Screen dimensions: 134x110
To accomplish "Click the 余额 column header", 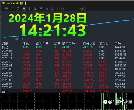I will click(118, 44).
